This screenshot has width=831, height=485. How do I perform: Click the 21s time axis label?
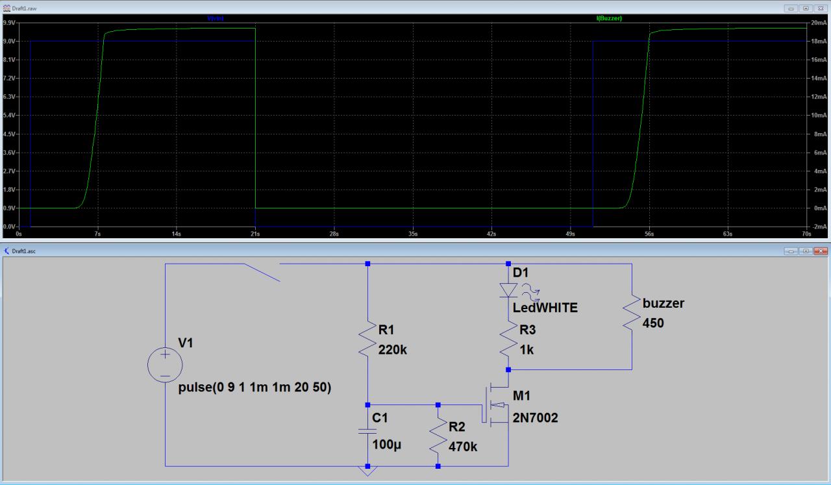[x=255, y=234]
